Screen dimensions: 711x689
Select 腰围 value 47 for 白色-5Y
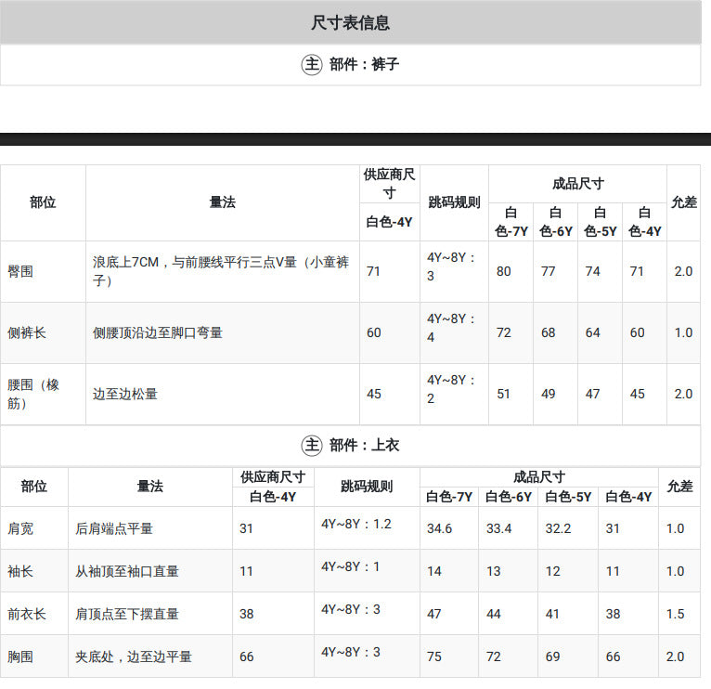(592, 394)
